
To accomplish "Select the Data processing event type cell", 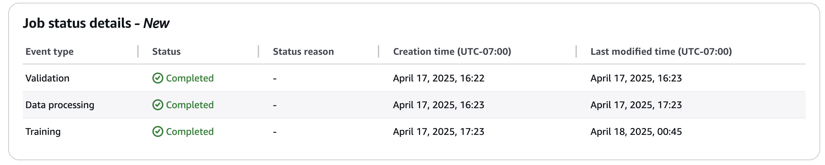I will pos(60,105).
